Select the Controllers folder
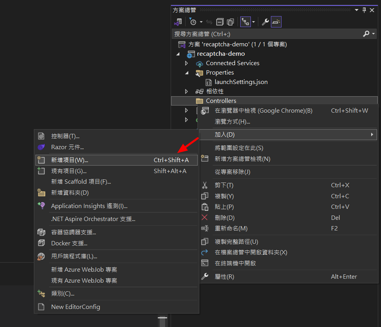 pos(274,101)
